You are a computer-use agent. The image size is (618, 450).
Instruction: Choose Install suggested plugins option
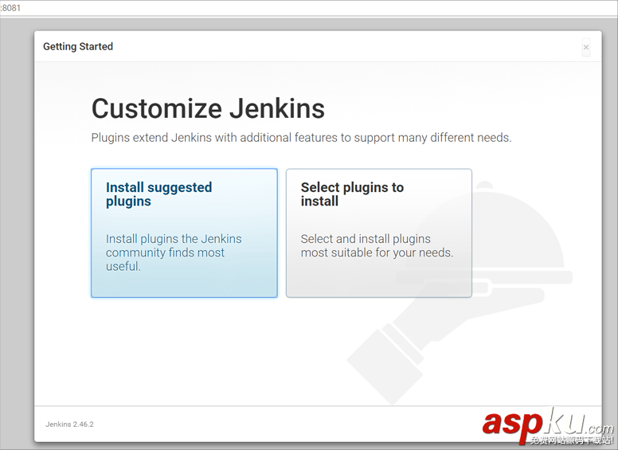(x=184, y=233)
